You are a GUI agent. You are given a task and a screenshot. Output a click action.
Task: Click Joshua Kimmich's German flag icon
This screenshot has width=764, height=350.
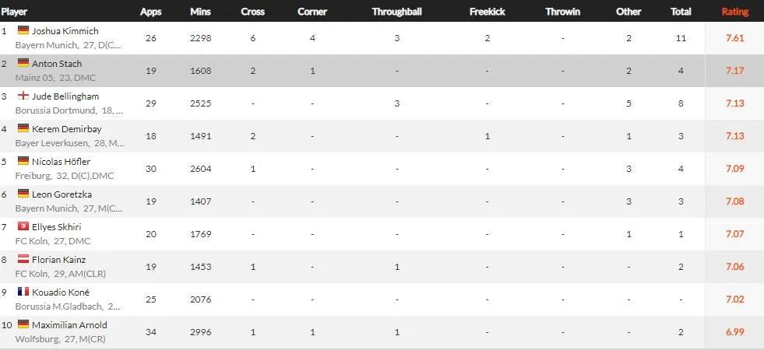[x=23, y=30]
